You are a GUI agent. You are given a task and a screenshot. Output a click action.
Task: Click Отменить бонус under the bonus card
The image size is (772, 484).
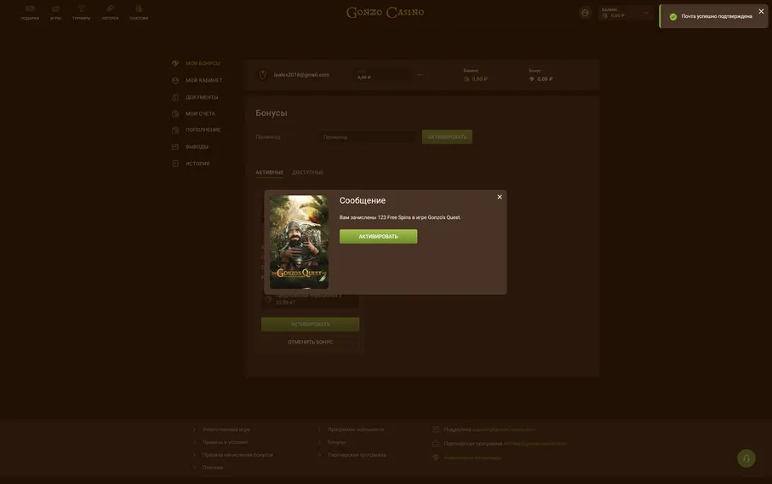pos(310,342)
